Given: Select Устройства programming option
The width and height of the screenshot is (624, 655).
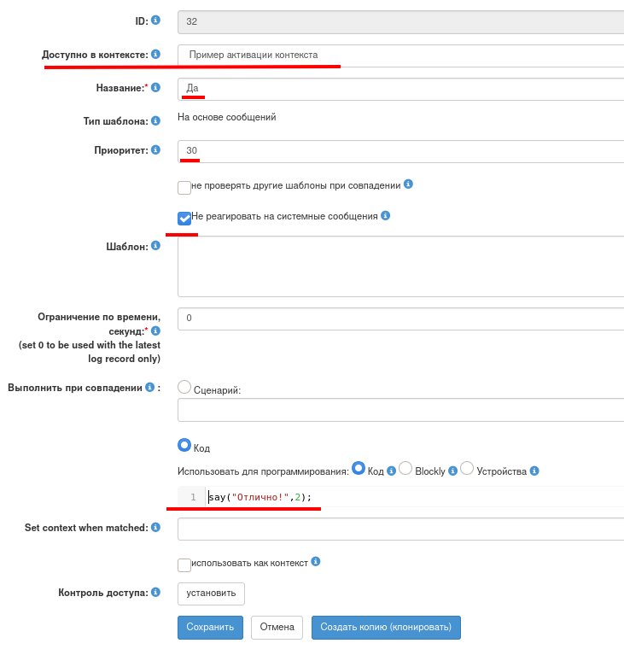Looking at the screenshot, I should [467, 468].
